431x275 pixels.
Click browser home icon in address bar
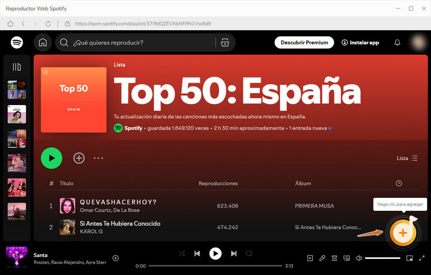[x=10, y=24]
